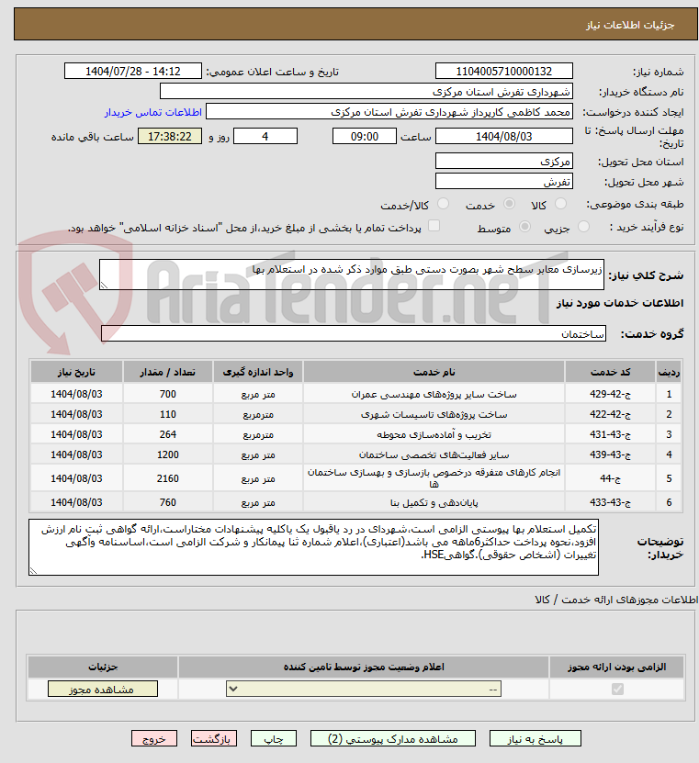Click service code ج-42-422
This screenshot has height=763, width=699.
611,414
